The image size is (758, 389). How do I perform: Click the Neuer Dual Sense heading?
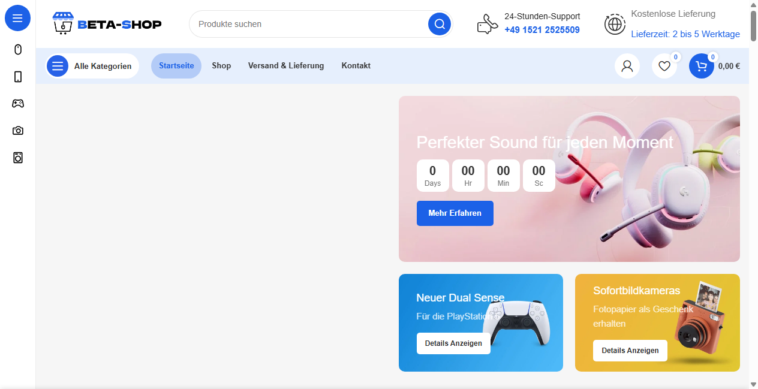point(461,298)
